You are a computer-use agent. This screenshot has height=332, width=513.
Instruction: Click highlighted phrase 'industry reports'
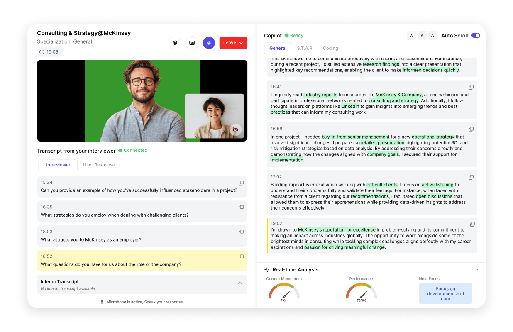320,95
